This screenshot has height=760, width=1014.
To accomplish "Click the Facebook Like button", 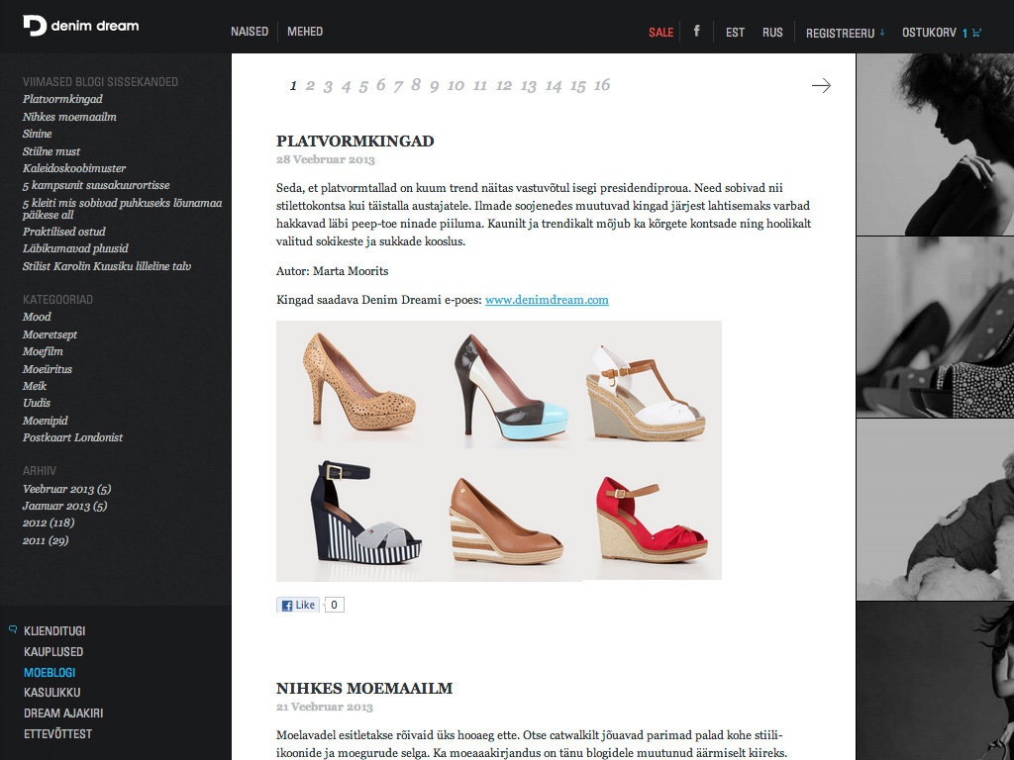I will (298, 605).
